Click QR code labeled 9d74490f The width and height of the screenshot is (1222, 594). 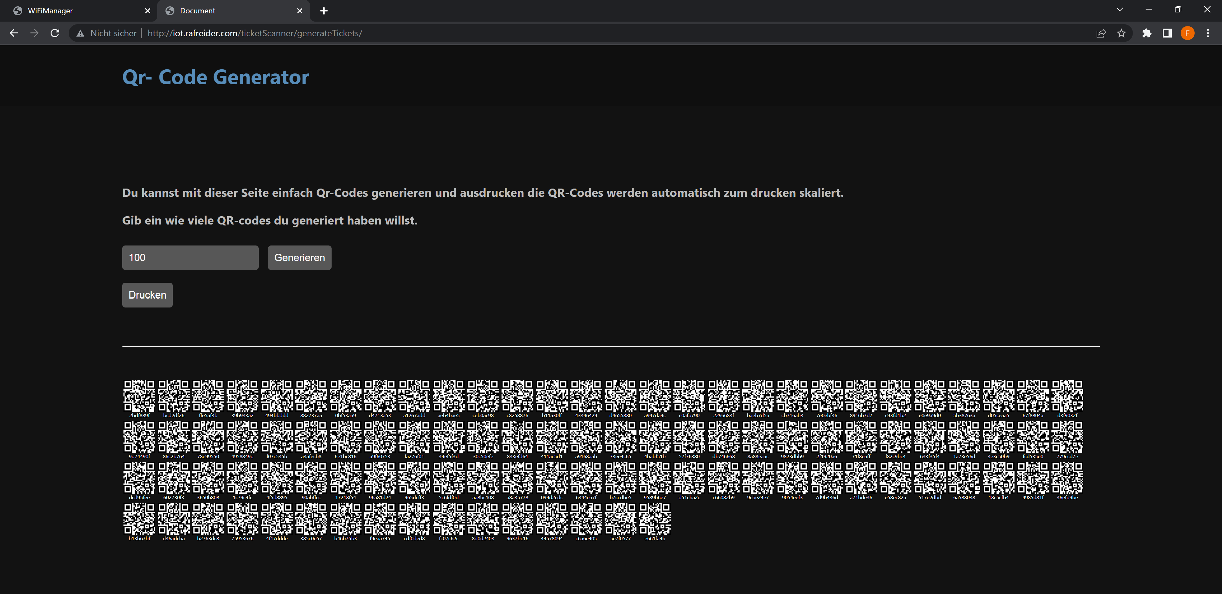tap(139, 437)
